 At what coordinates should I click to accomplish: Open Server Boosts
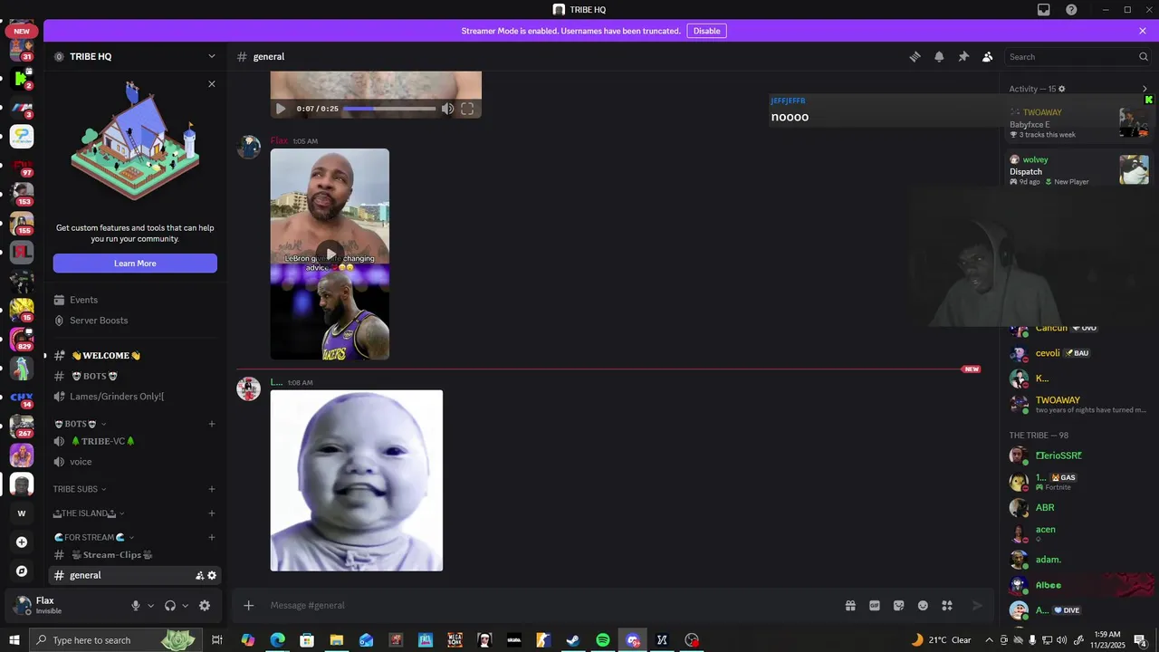(135, 321)
